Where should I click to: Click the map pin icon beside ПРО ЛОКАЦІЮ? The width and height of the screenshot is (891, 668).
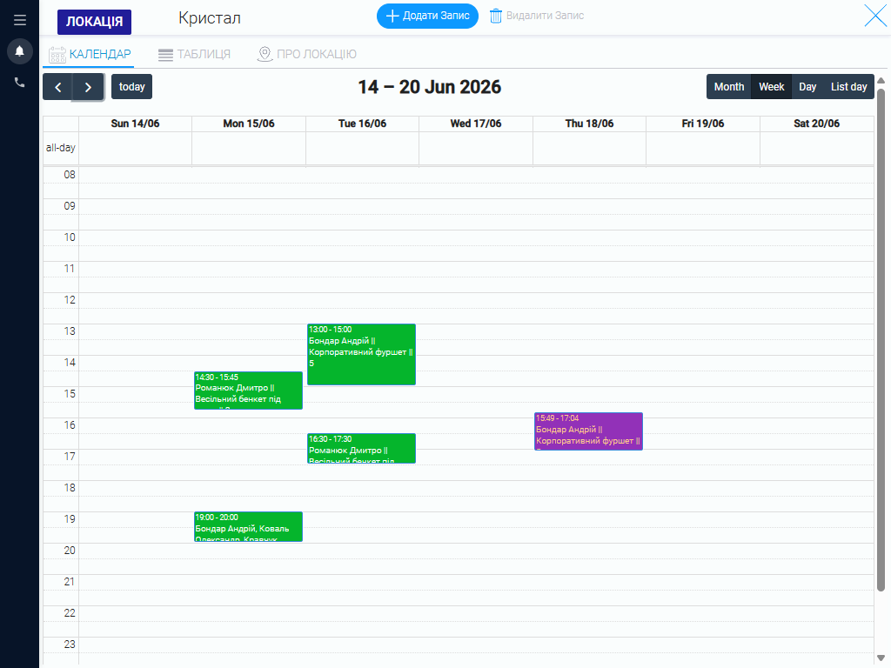coord(265,54)
